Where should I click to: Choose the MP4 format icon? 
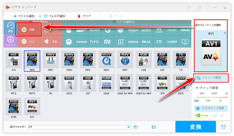(x=32, y=59)
